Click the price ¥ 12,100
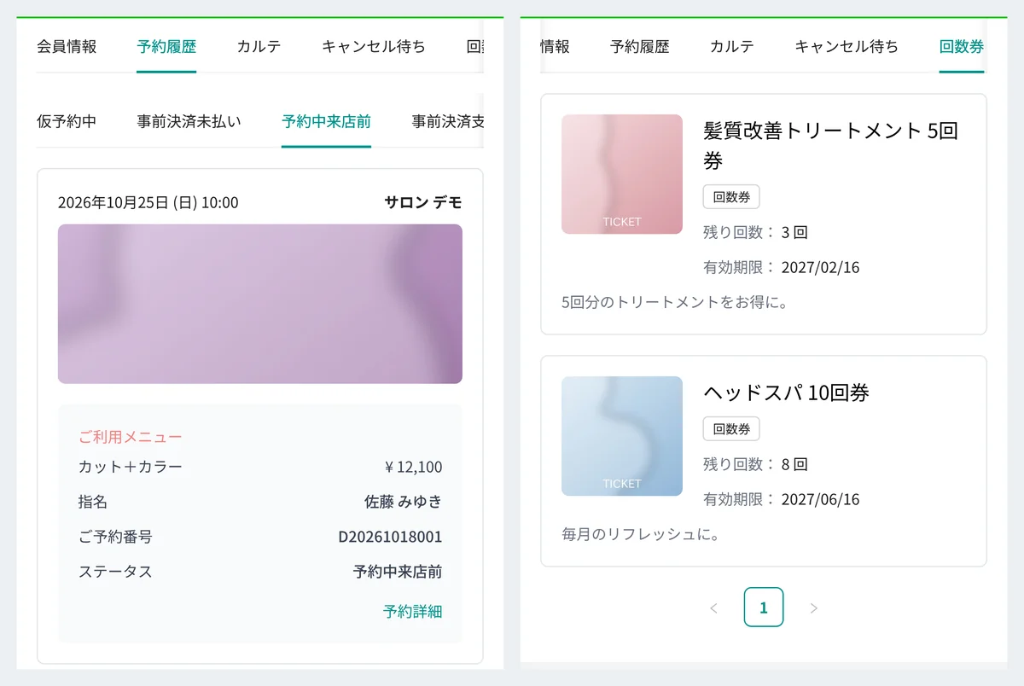Screen dimensions: 1024x686 point(413,467)
